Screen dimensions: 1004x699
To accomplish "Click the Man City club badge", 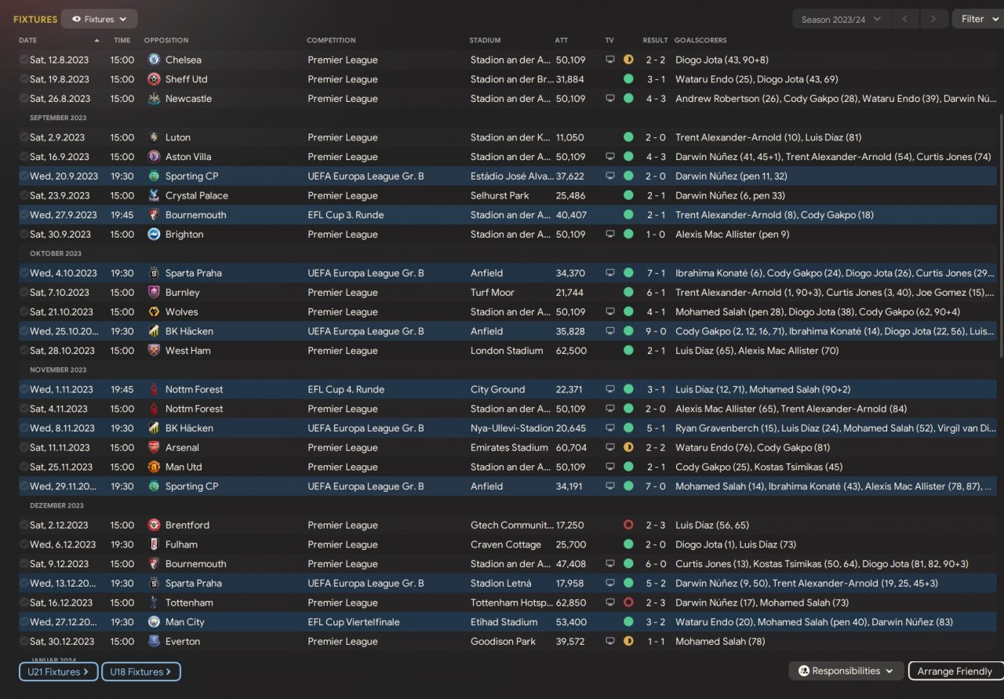I will click(x=154, y=622).
